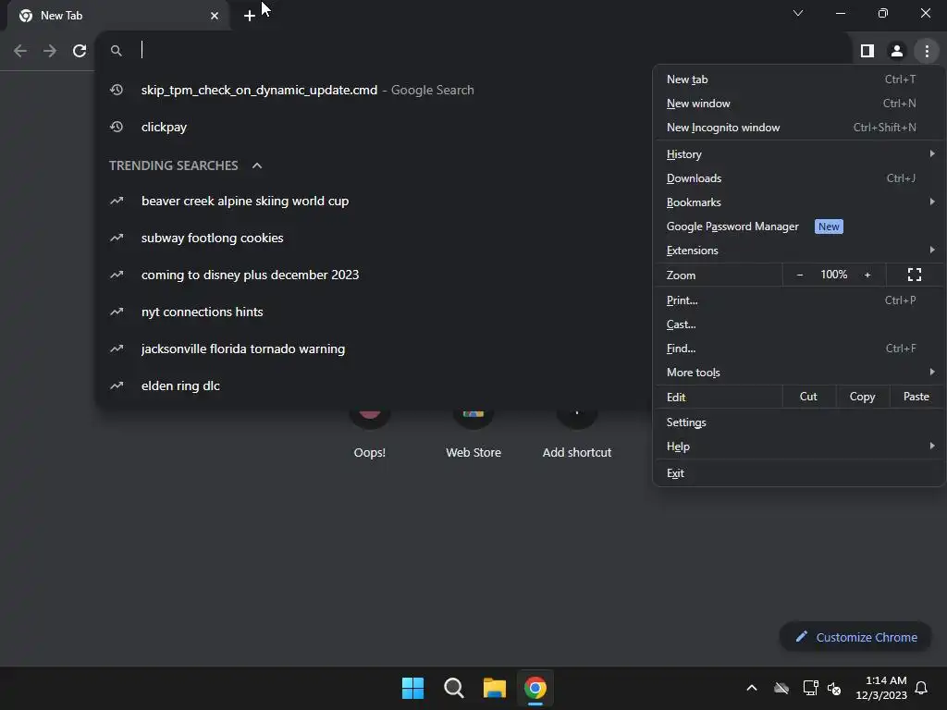Click the forward navigation arrow
Viewport: 947px width, 710px height.
coord(50,51)
